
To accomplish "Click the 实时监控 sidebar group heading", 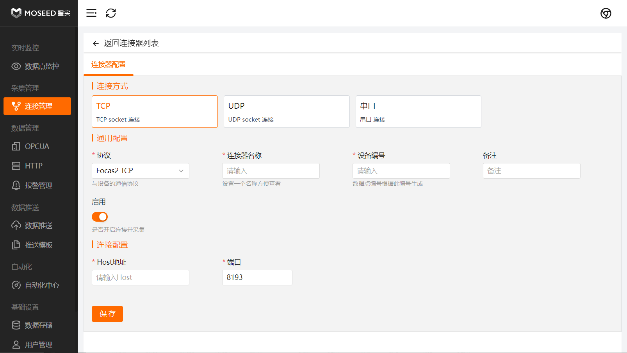I will click(x=25, y=48).
